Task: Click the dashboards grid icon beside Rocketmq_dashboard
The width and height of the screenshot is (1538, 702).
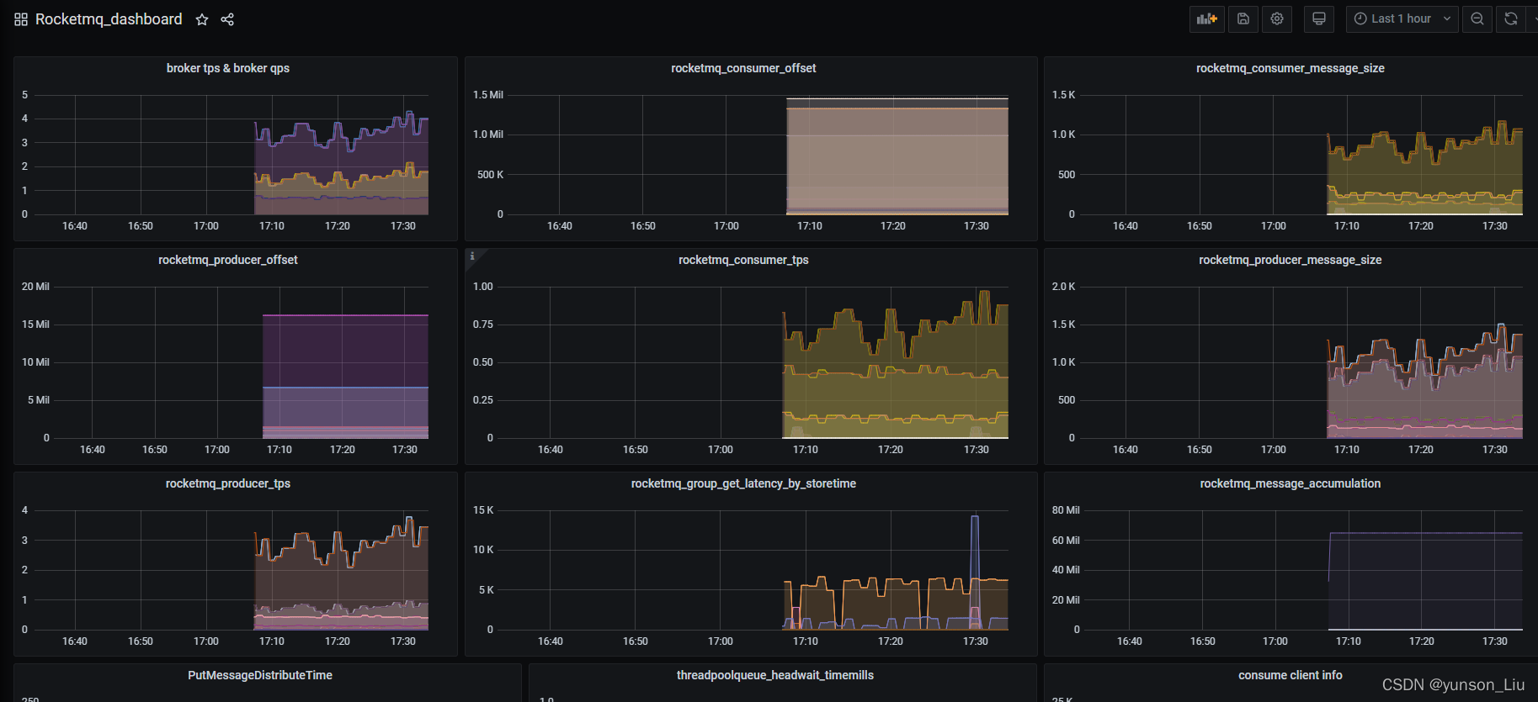Action: [21, 19]
